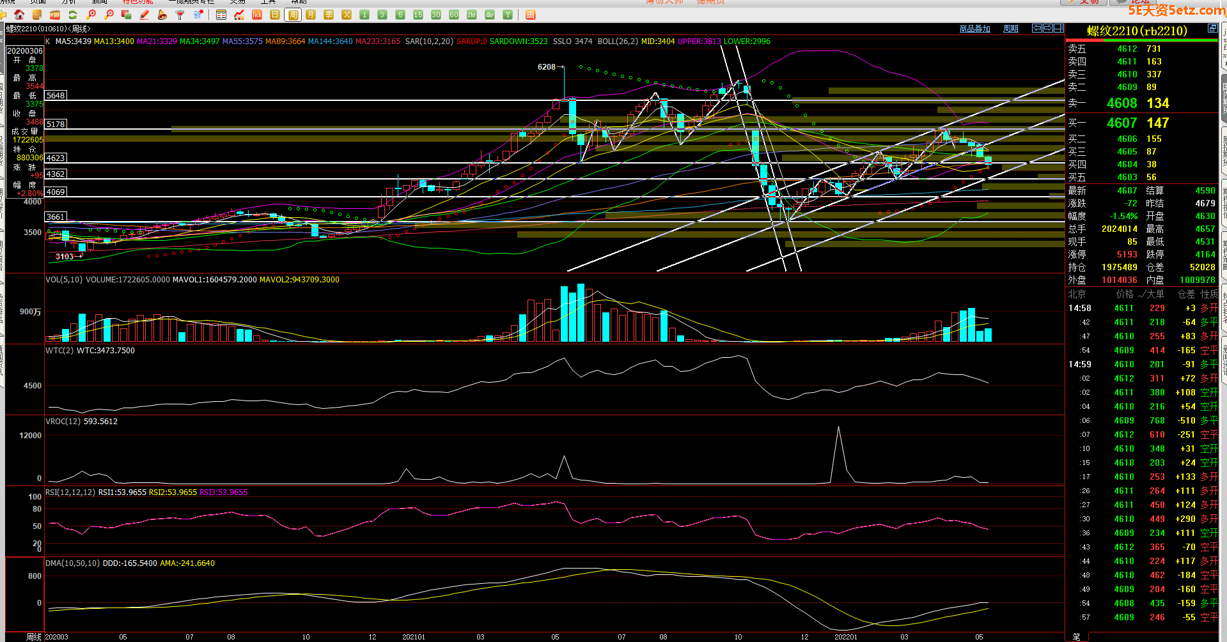Select the weekly (周) chart period
Screen dimensions: 1227x642
click(x=293, y=15)
